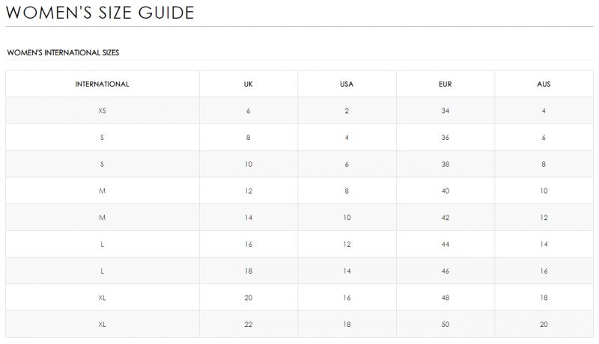Image resolution: width=599 pixels, height=344 pixels.
Task: Click the UK column header
Action: pyautogui.click(x=249, y=84)
